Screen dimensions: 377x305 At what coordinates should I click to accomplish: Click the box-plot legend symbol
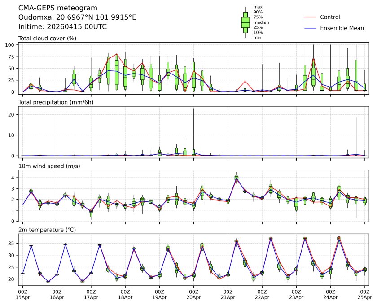(x=245, y=22)
